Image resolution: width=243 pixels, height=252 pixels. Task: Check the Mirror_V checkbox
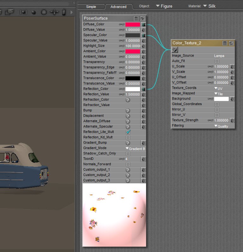[x=217, y=115]
